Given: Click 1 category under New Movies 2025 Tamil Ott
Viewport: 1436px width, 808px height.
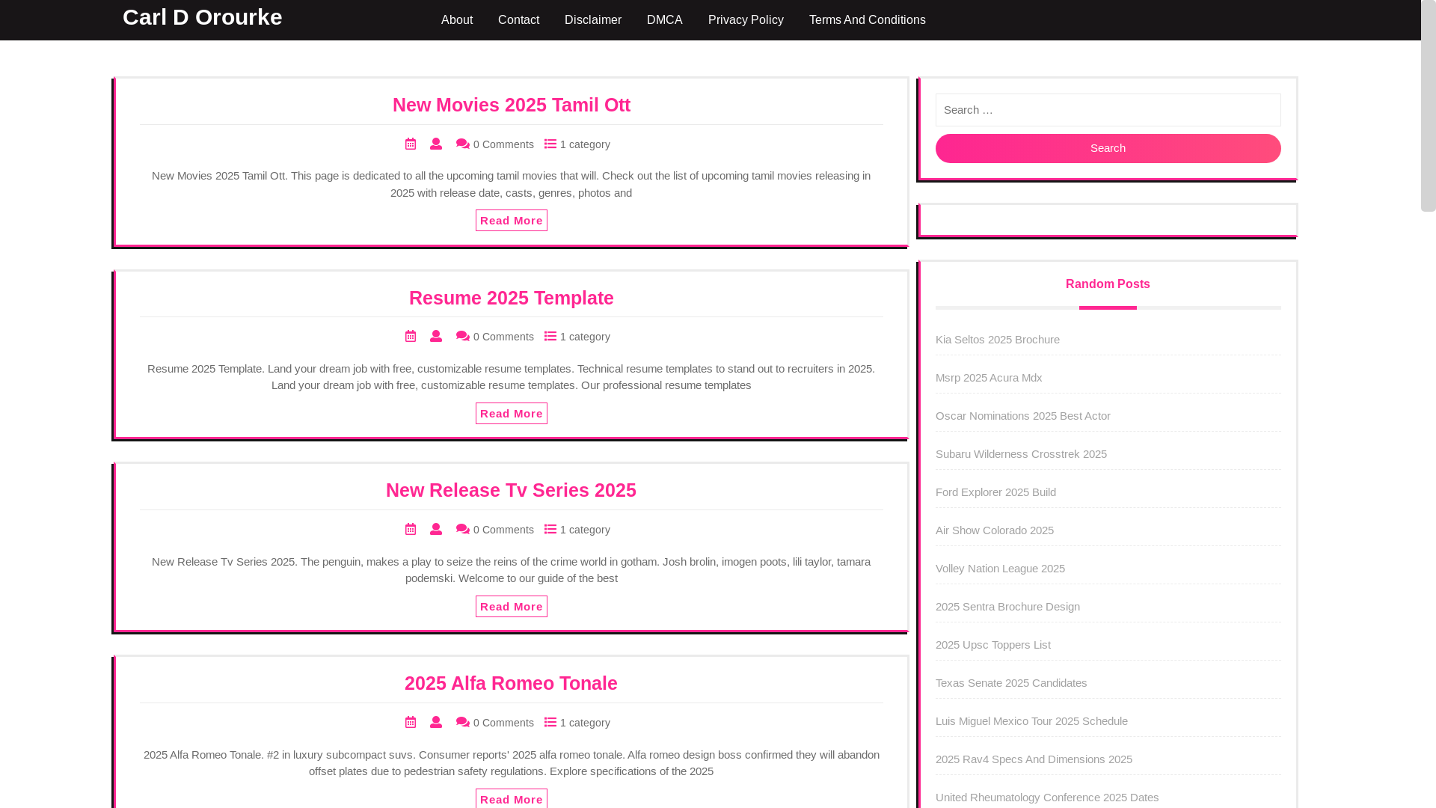Looking at the screenshot, I should pyautogui.click(x=585, y=144).
